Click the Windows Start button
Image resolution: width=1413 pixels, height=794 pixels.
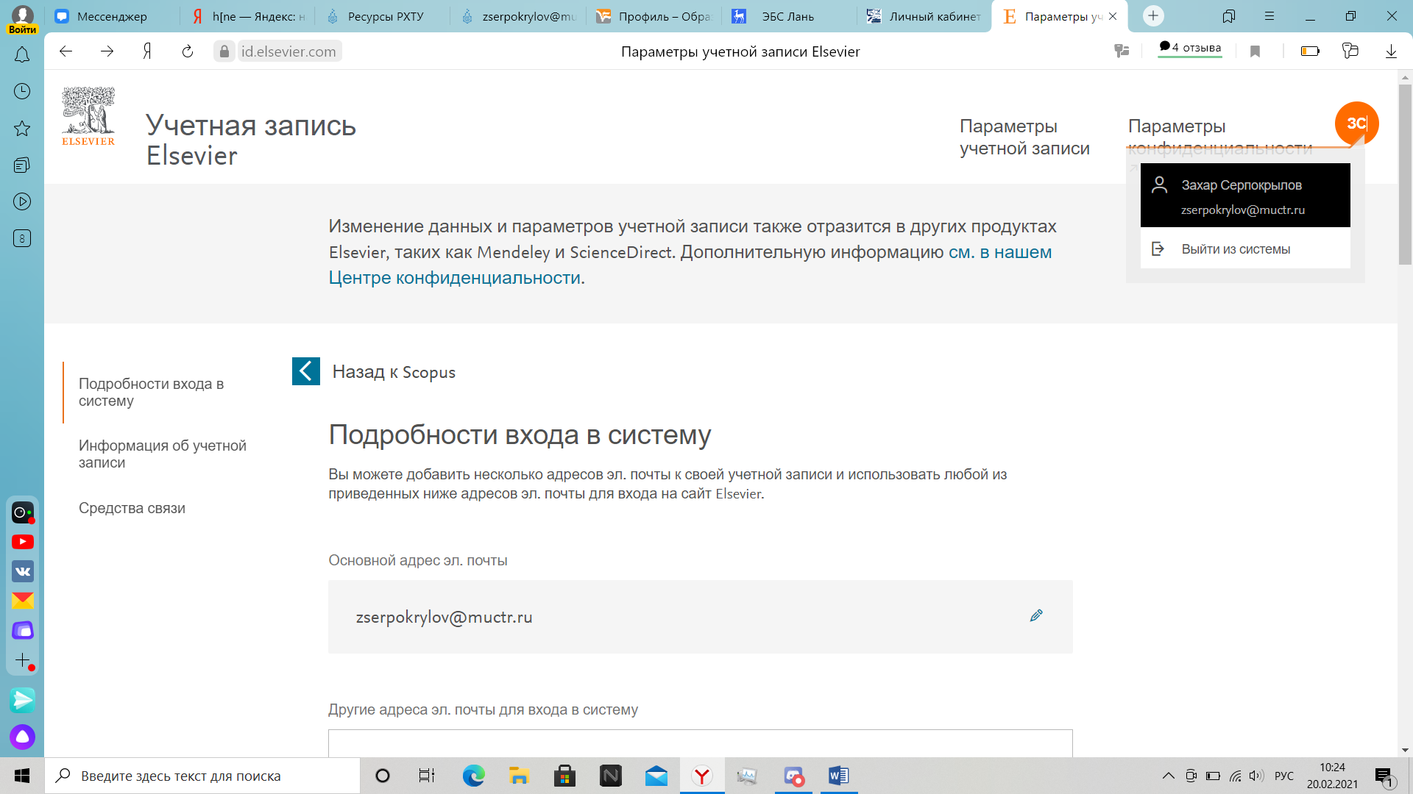(22, 776)
